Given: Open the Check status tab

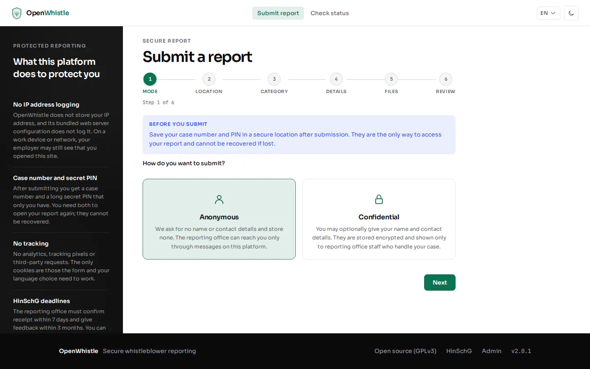Looking at the screenshot, I should (330, 13).
